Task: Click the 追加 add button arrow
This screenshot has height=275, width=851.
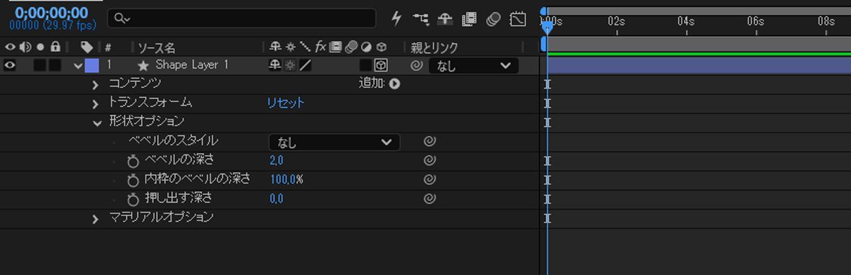Action: coord(394,84)
